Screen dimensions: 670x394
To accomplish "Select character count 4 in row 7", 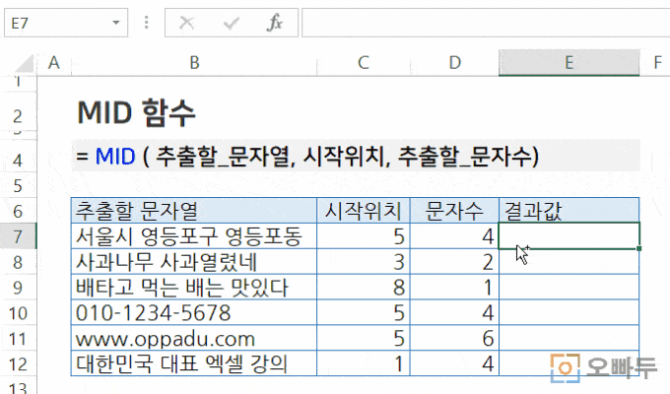I will [454, 235].
